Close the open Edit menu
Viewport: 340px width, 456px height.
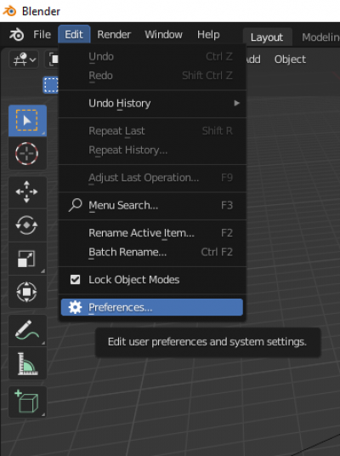(74, 35)
